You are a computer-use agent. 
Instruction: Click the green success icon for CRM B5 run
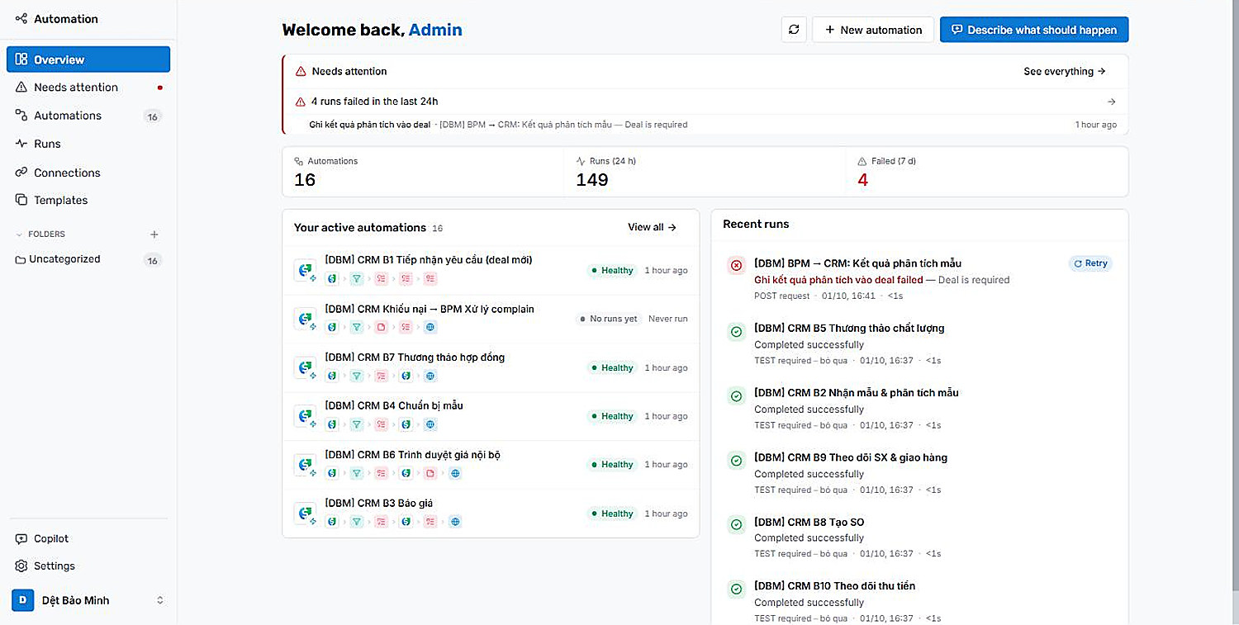coord(736,332)
